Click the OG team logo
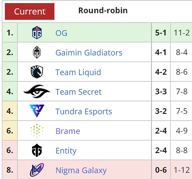 coord(37,33)
